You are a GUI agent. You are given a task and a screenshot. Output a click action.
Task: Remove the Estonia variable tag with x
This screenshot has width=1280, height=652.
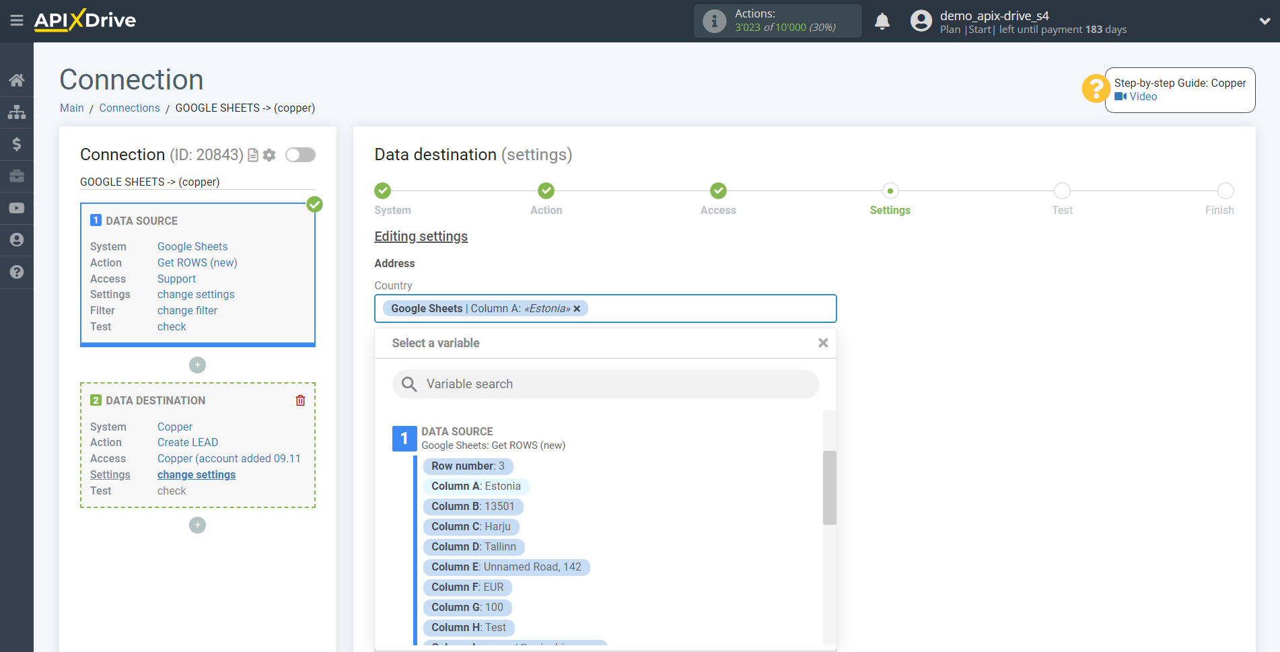[577, 309]
